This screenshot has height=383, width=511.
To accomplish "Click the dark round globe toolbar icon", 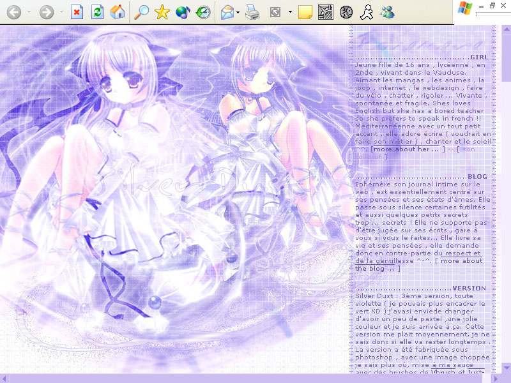I will (346, 12).
